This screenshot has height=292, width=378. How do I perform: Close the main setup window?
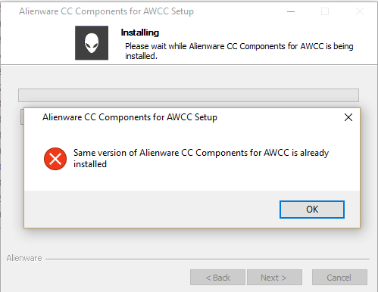click(360, 11)
